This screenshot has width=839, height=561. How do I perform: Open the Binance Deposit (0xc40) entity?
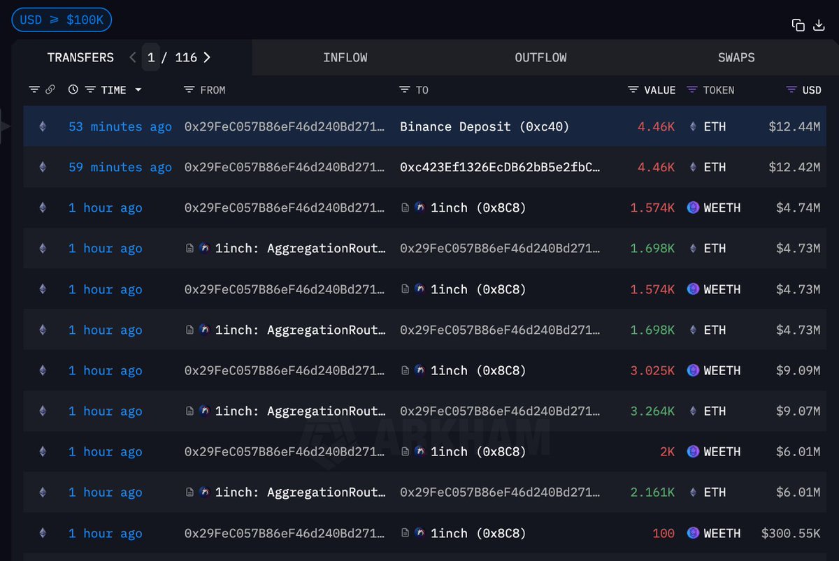[x=485, y=126]
